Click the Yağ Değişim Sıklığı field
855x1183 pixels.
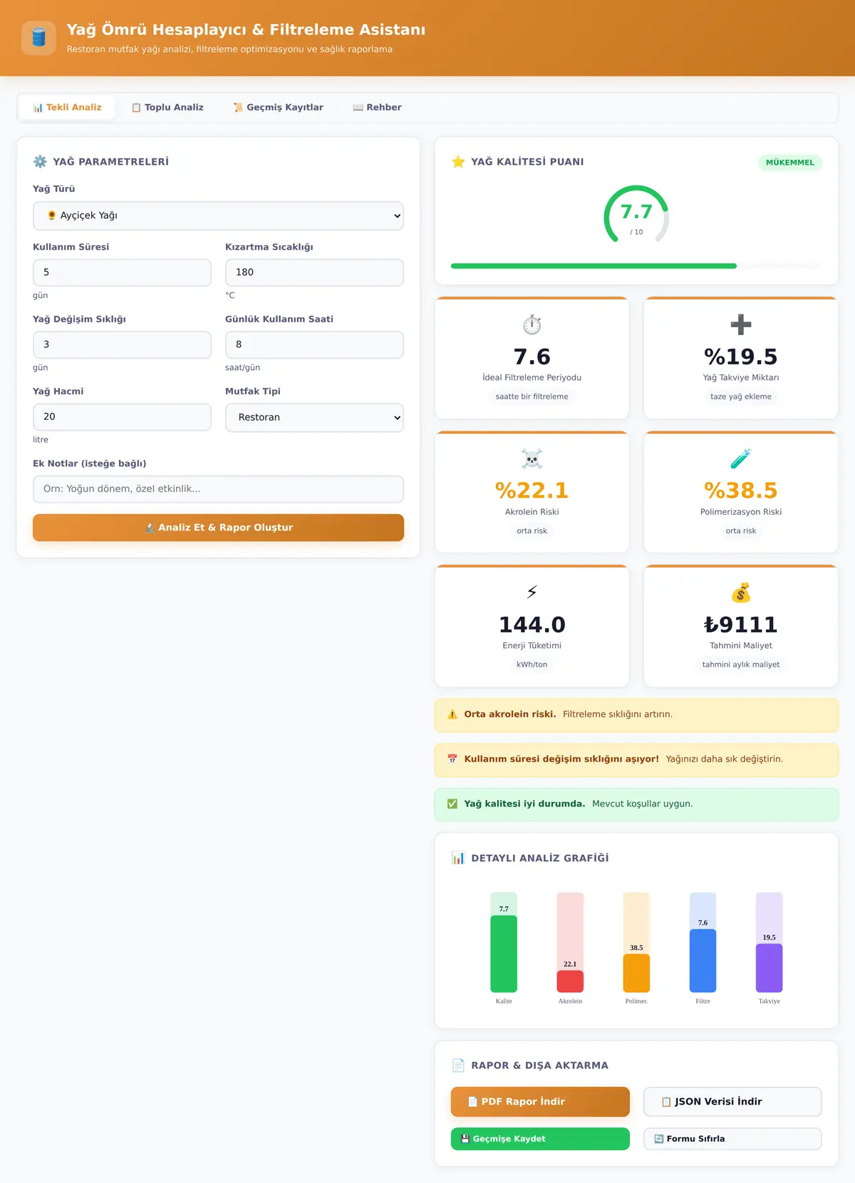[122, 345]
